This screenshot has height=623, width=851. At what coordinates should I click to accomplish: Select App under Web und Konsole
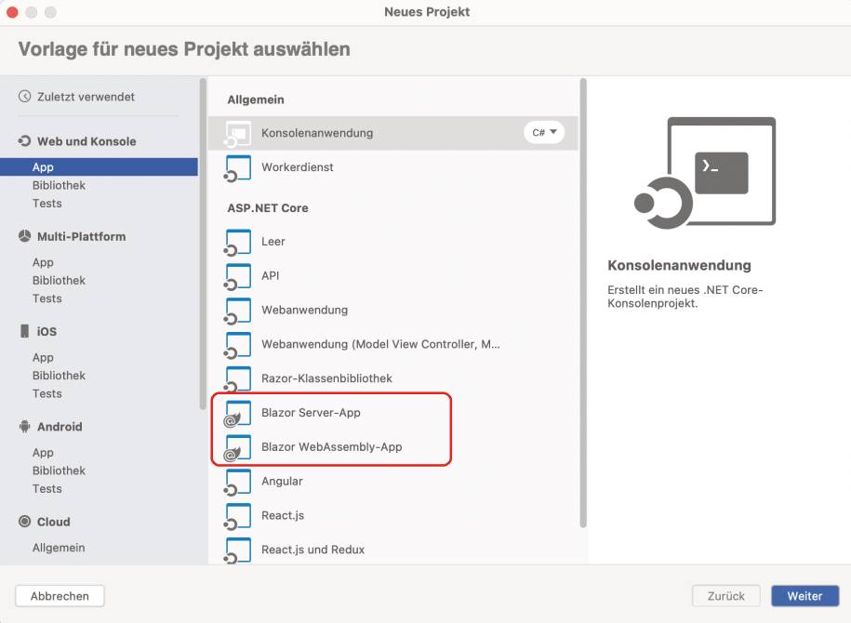click(99, 167)
